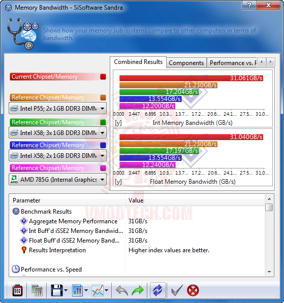This screenshot has width=284, height=303.
Task: Toggle the blue Reference Chipset/Memory swatch
Action: [103, 145]
